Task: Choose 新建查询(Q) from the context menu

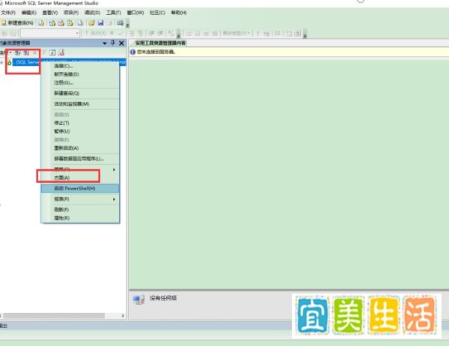Action: click(80, 93)
